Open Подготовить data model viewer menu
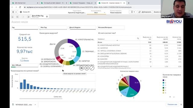193x108 pixels. (x=77, y=12)
